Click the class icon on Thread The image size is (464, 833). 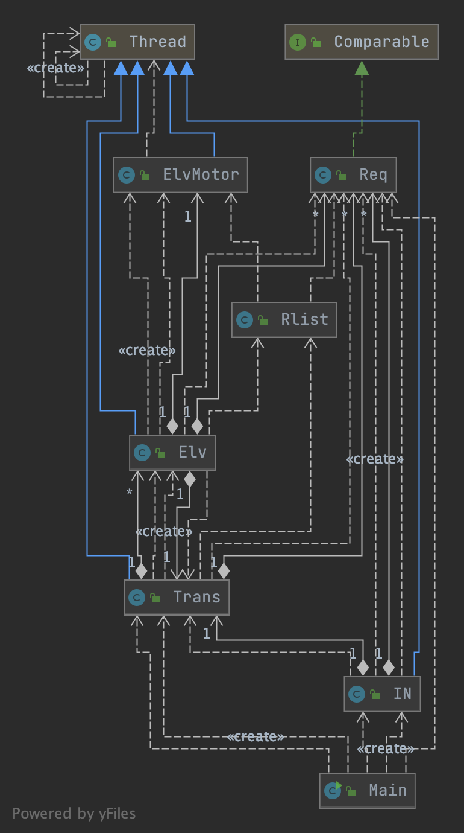pos(92,42)
